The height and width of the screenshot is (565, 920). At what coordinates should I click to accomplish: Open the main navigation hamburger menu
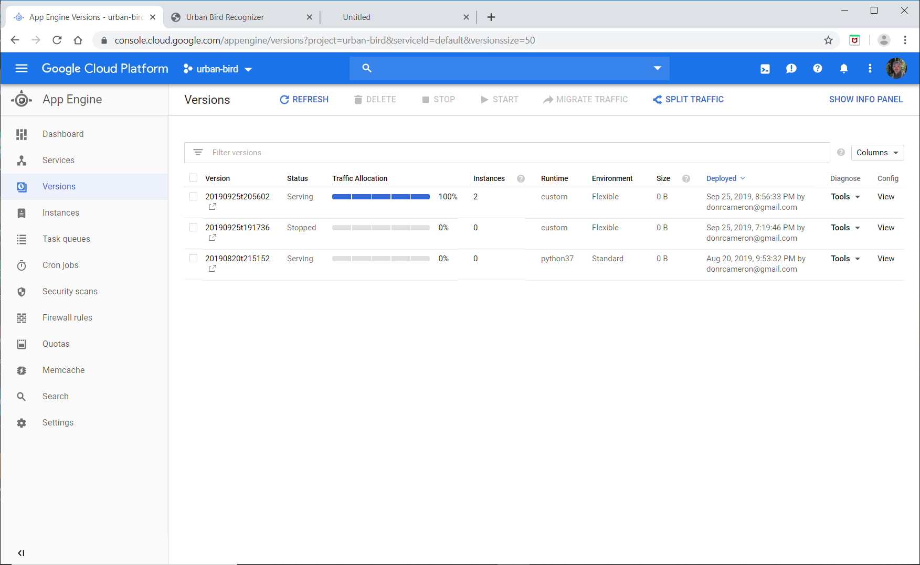22,68
